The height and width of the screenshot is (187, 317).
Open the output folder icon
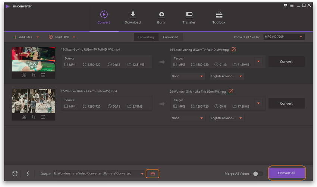[153, 174]
